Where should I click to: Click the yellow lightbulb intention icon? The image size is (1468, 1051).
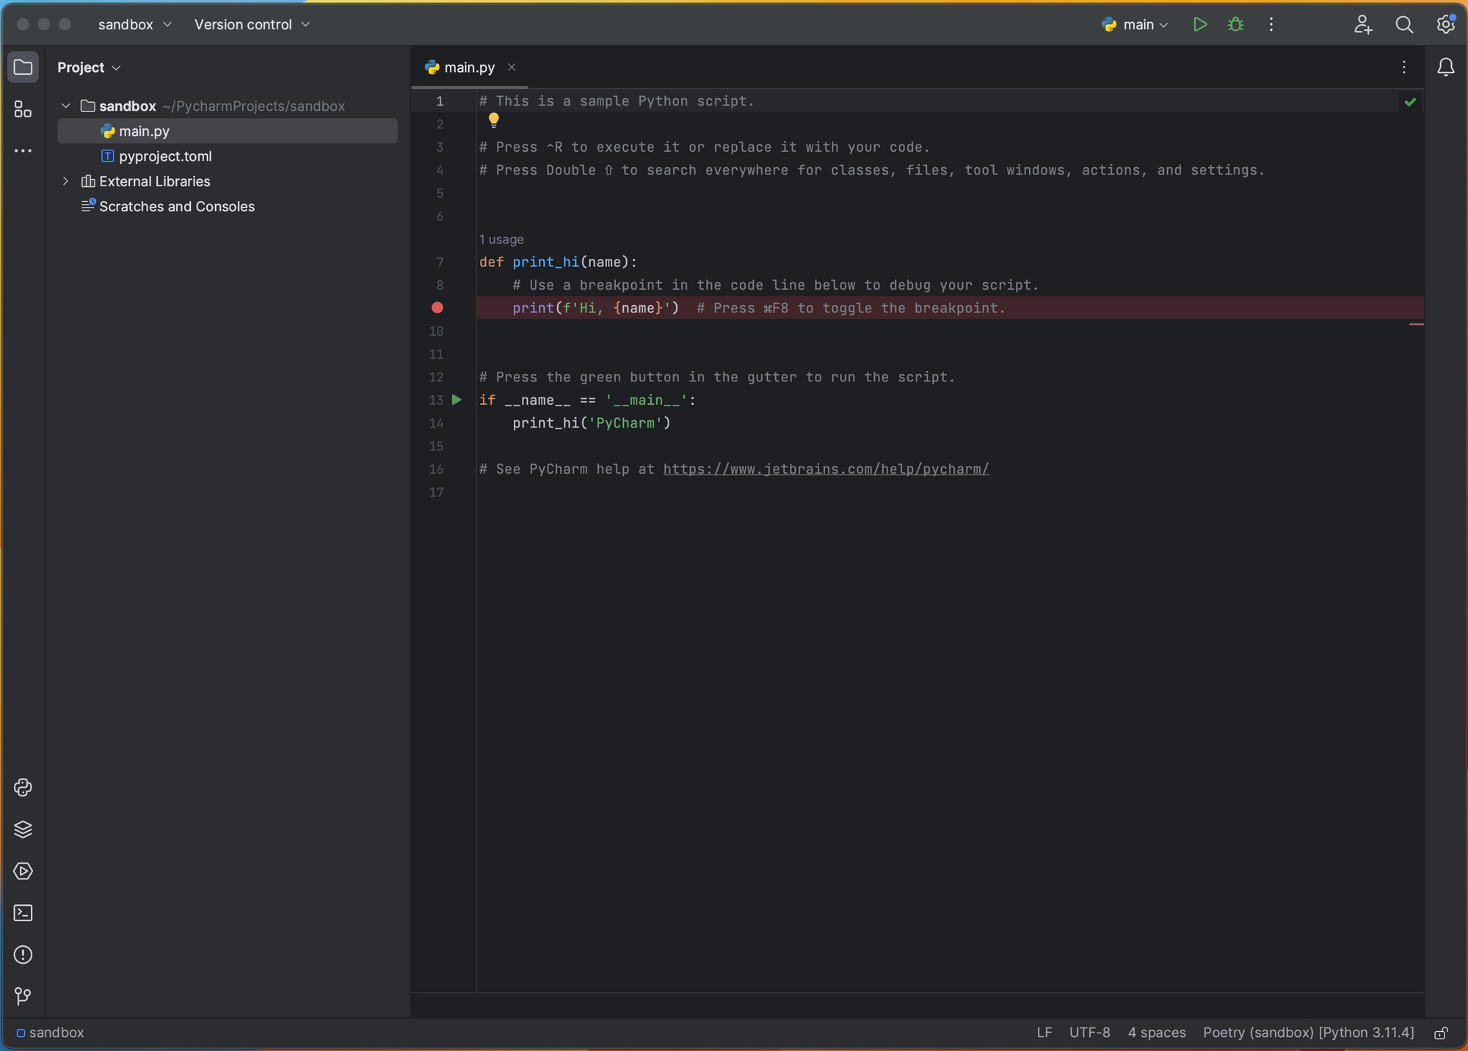pos(494,120)
